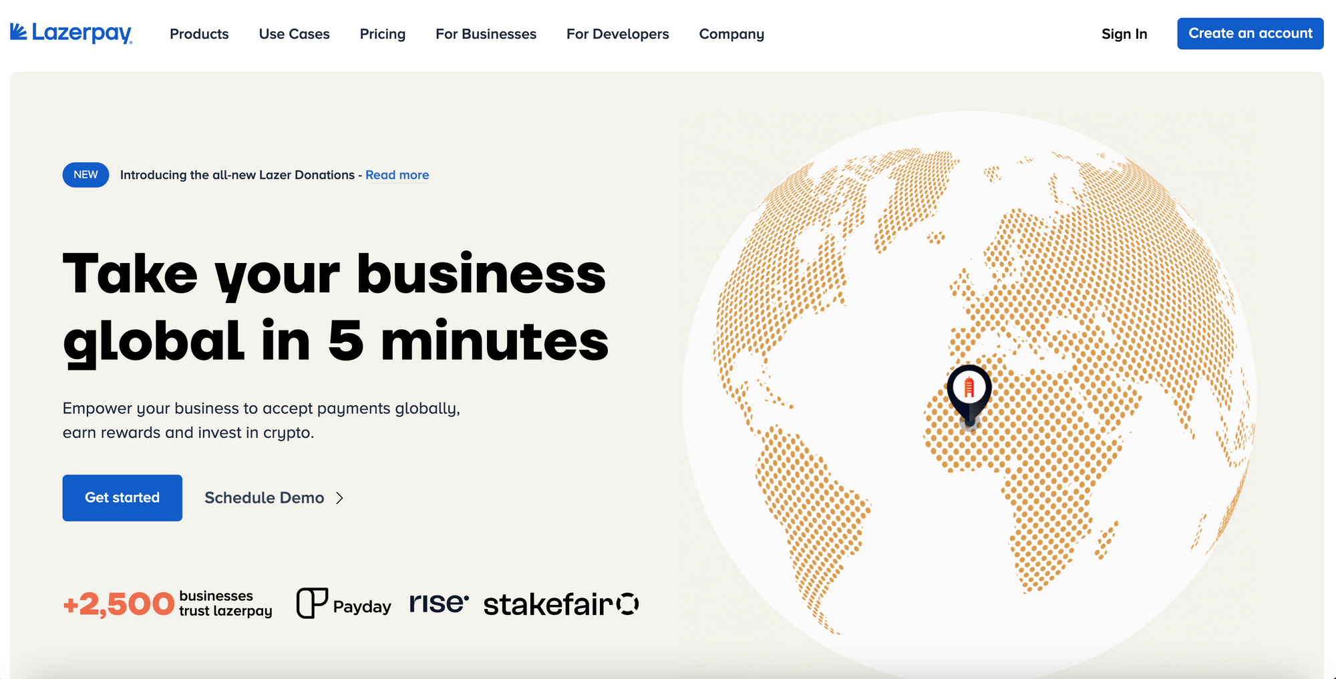Viewport: 1336px width, 679px height.
Task: Expand the Use Cases menu
Action: pyautogui.click(x=294, y=34)
